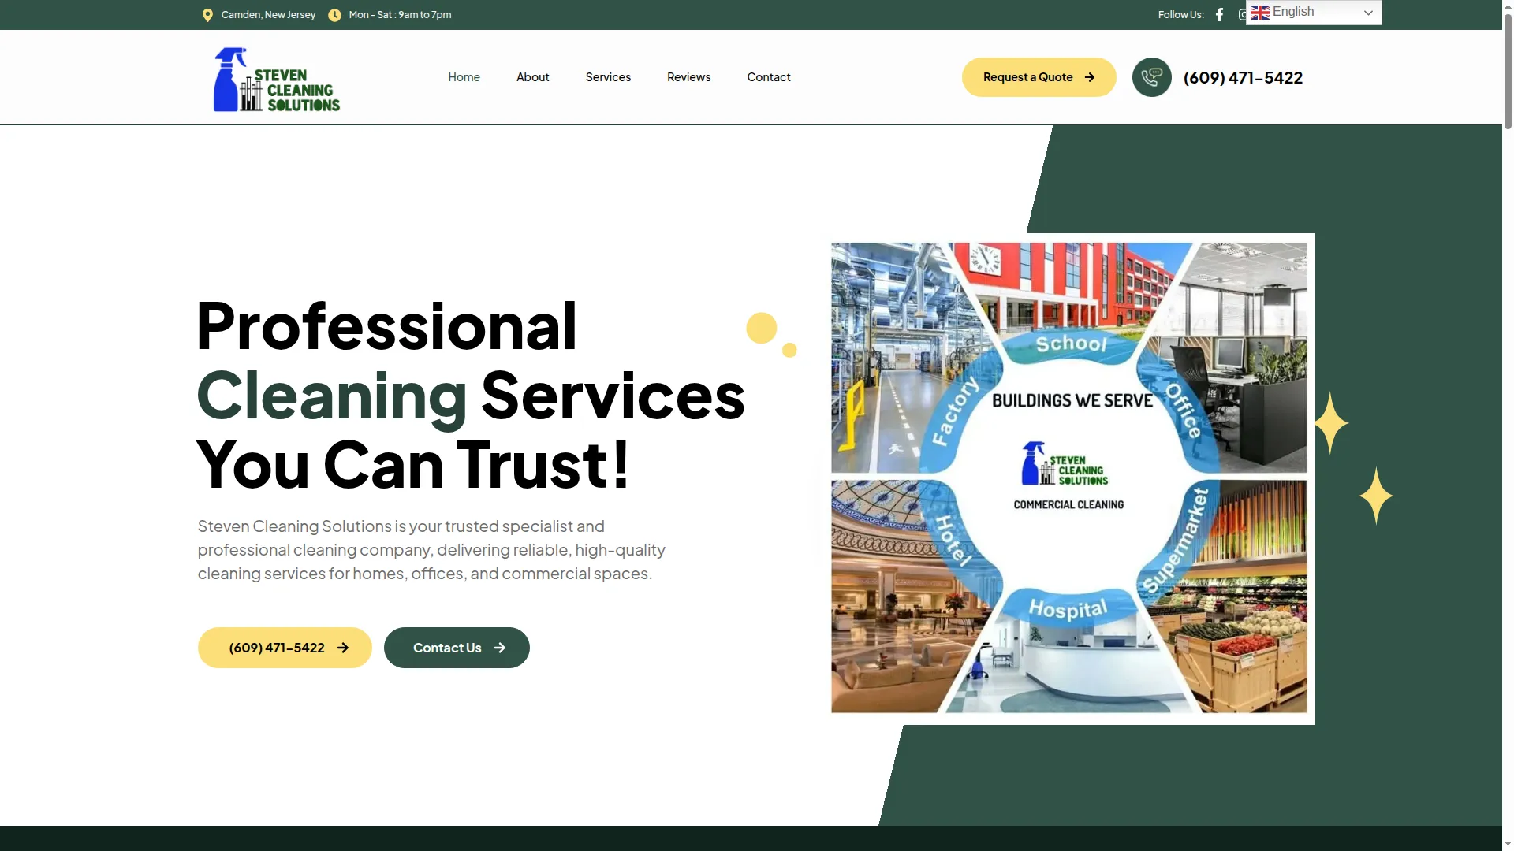Click the Buildings We Serve hero image
The width and height of the screenshot is (1514, 851).
pos(1068,478)
